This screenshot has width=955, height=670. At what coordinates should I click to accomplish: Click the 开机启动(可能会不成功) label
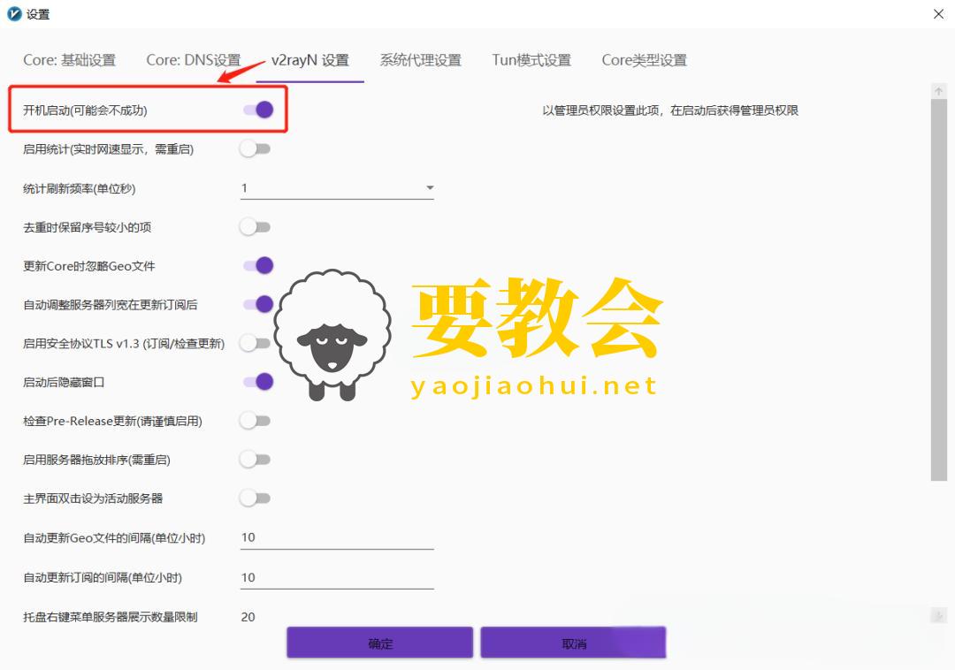[85, 110]
